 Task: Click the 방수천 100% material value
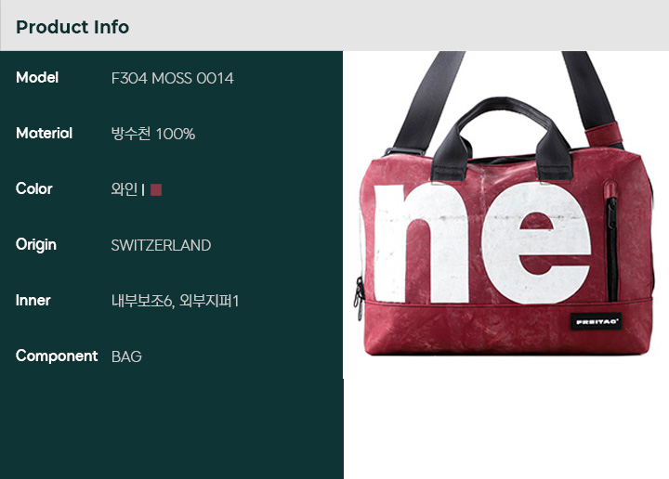point(153,134)
